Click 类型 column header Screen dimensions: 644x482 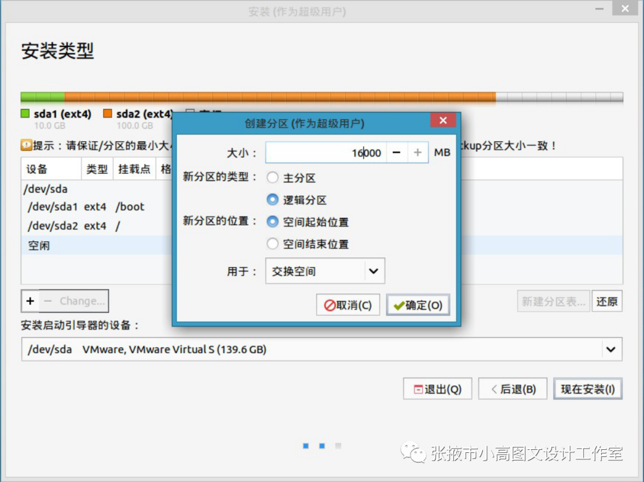pos(97,169)
